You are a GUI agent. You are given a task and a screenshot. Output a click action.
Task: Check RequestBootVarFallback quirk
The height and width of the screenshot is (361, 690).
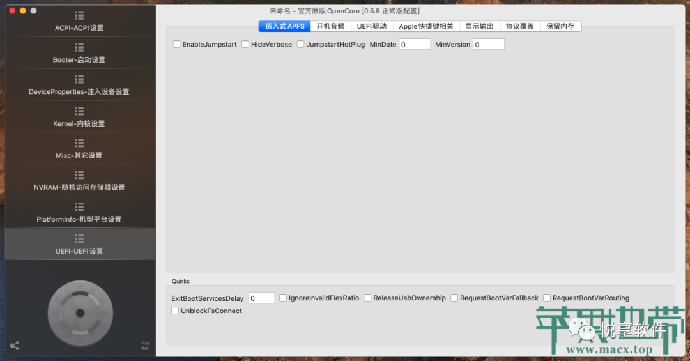click(x=454, y=298)
